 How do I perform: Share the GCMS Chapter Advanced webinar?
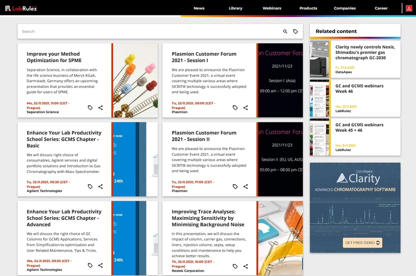pos(101,265)
